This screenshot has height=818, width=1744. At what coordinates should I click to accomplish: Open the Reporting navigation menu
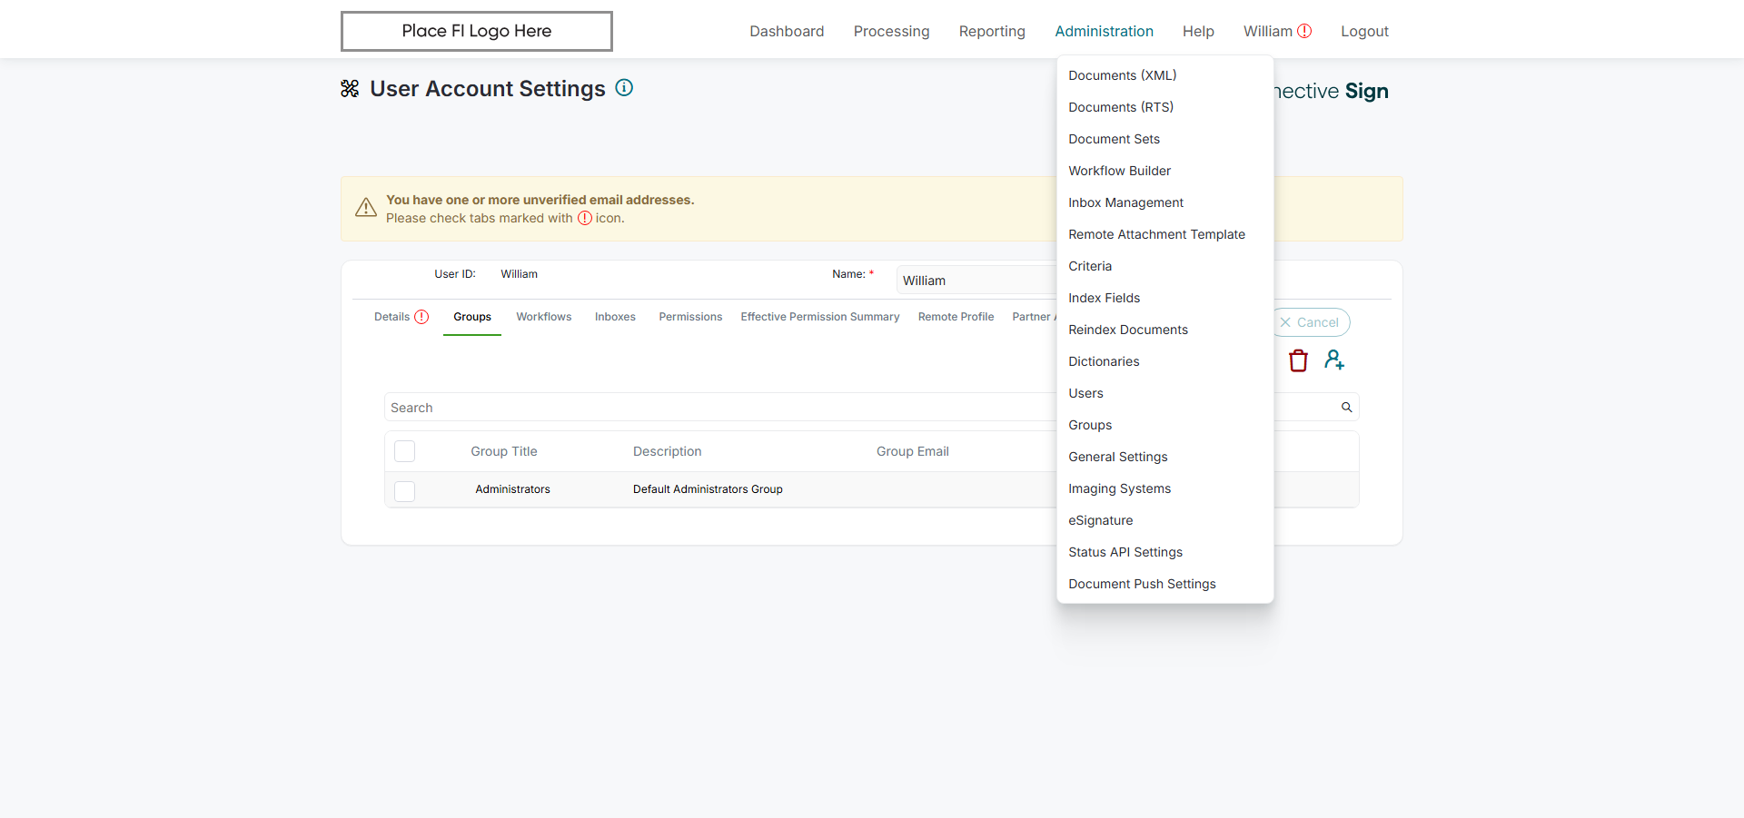coord(992,31)
